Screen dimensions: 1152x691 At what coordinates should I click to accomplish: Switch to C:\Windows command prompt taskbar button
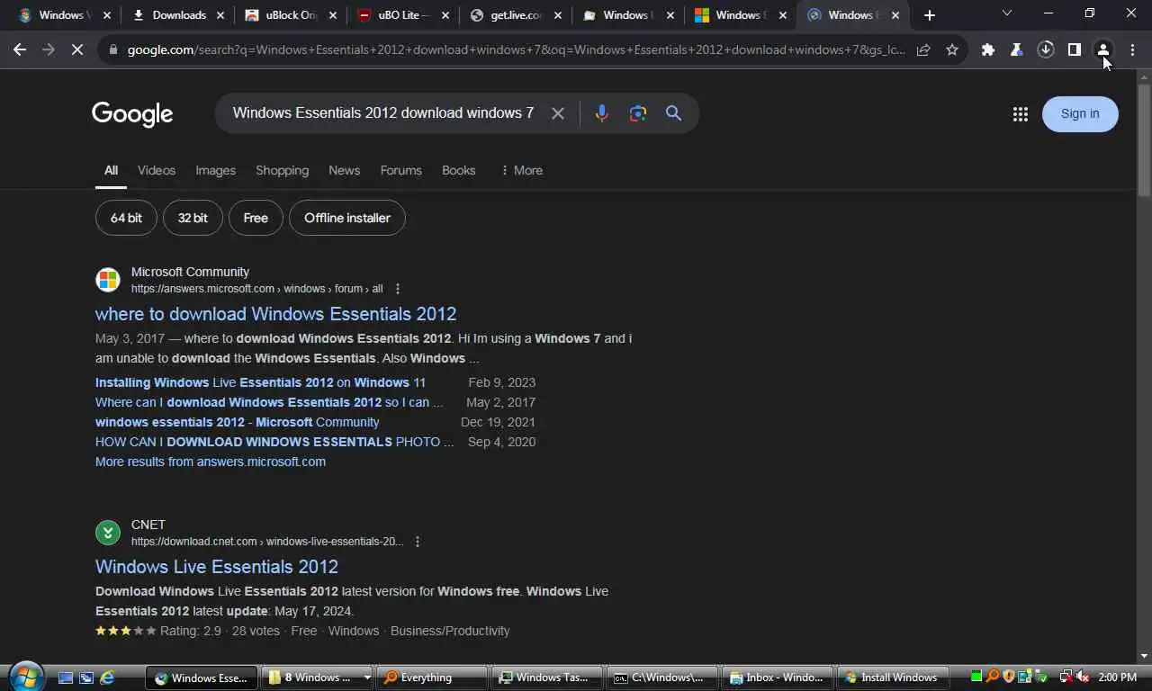click(661, 678)
